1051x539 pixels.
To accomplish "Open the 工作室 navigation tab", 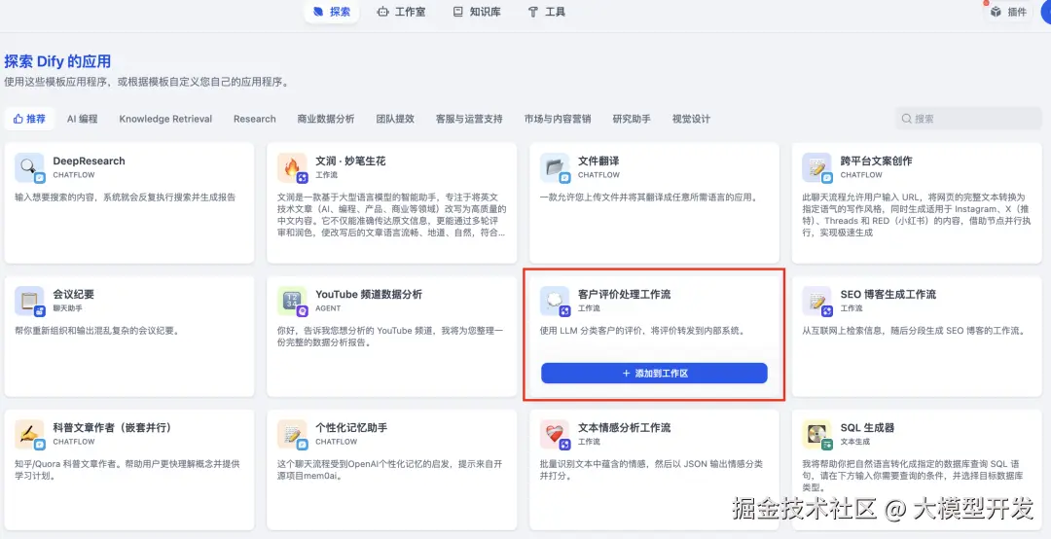I will pos(401,12).
